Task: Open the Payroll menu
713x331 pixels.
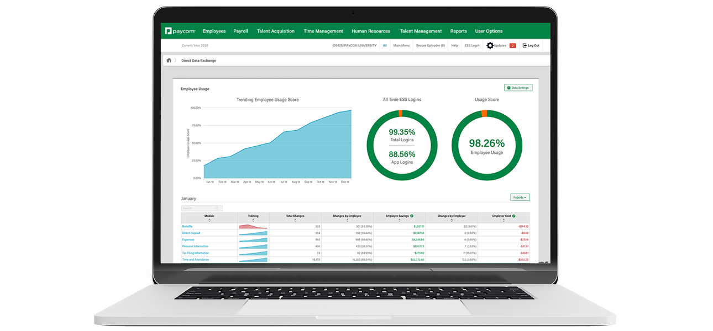Action: (x=240, y=31)
